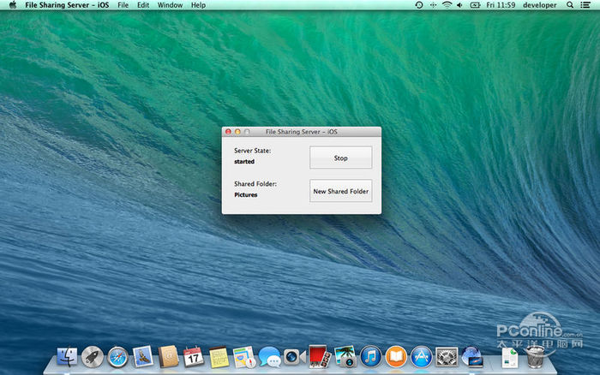Open the Help menu
600x375 pixels.
[198, 5]
